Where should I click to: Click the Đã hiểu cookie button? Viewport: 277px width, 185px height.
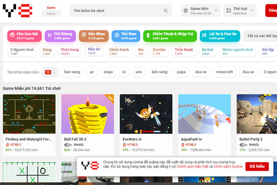point(257,166)
